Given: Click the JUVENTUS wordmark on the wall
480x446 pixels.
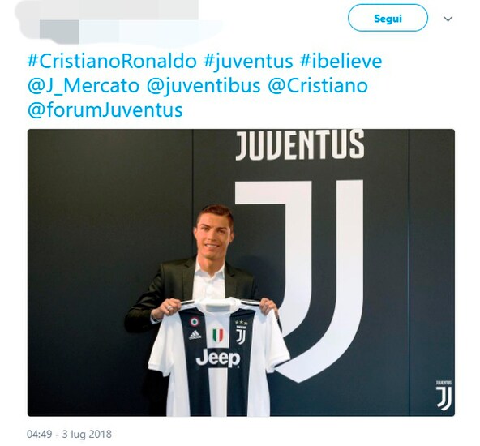Looking at the screenshot, I should (300, 145).
